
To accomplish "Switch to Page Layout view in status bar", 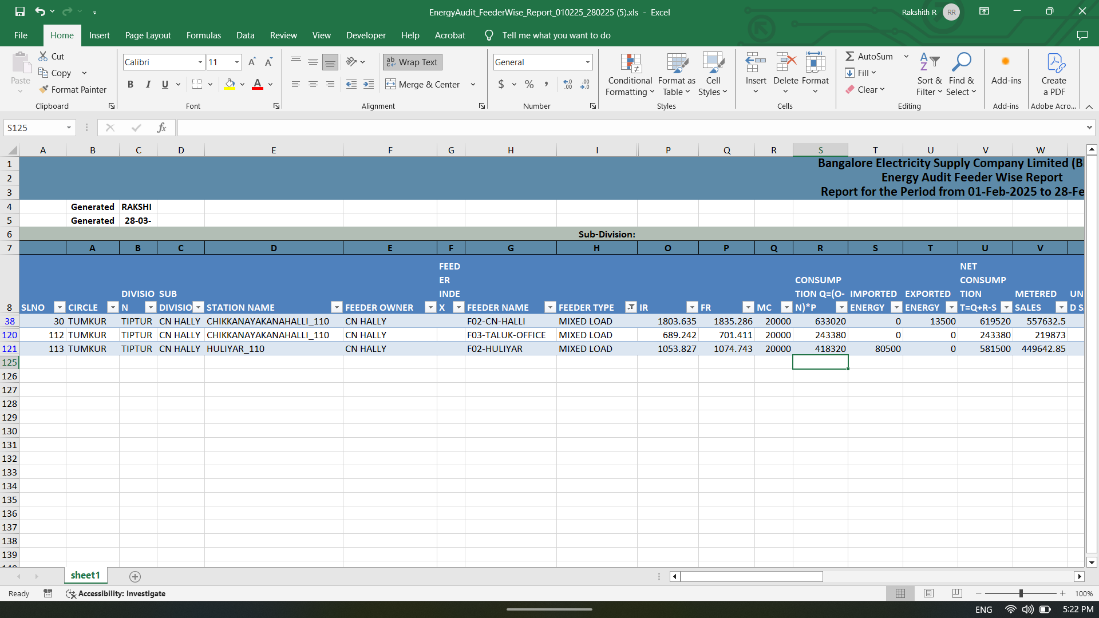I will tap(928, 593).
